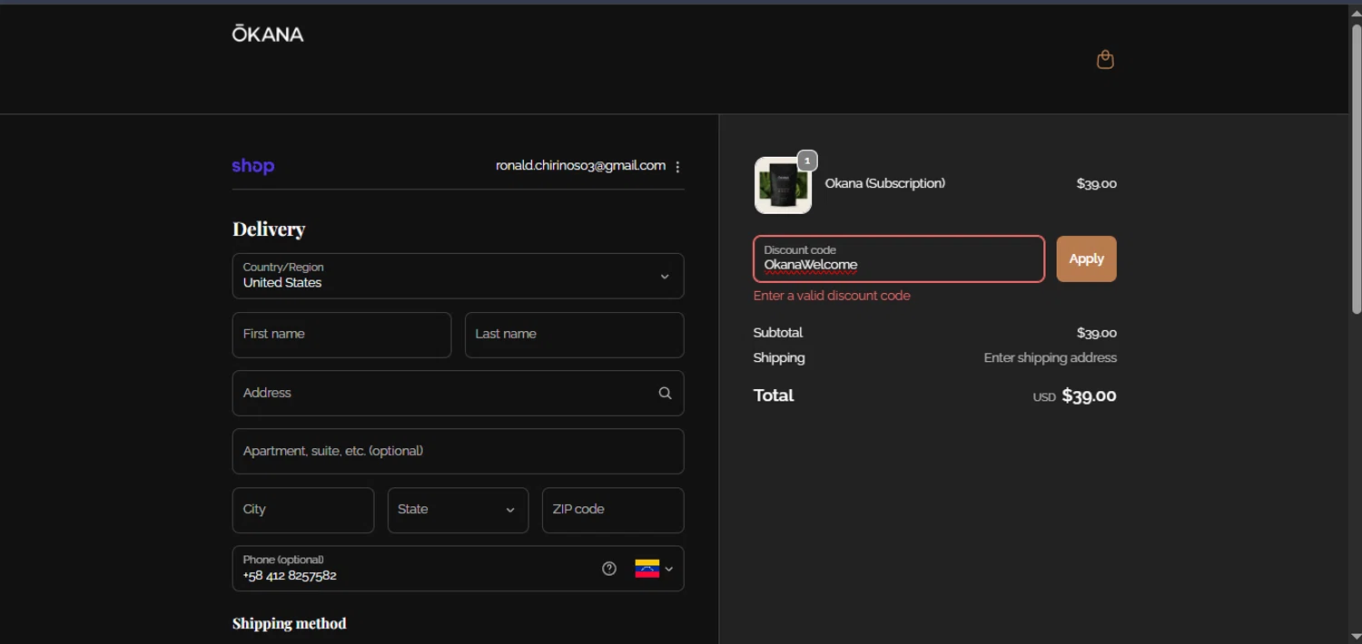This screenshot has width=1362, height=644.
Task: Click the Discount code input field
Action: click(x=899, y=259)
